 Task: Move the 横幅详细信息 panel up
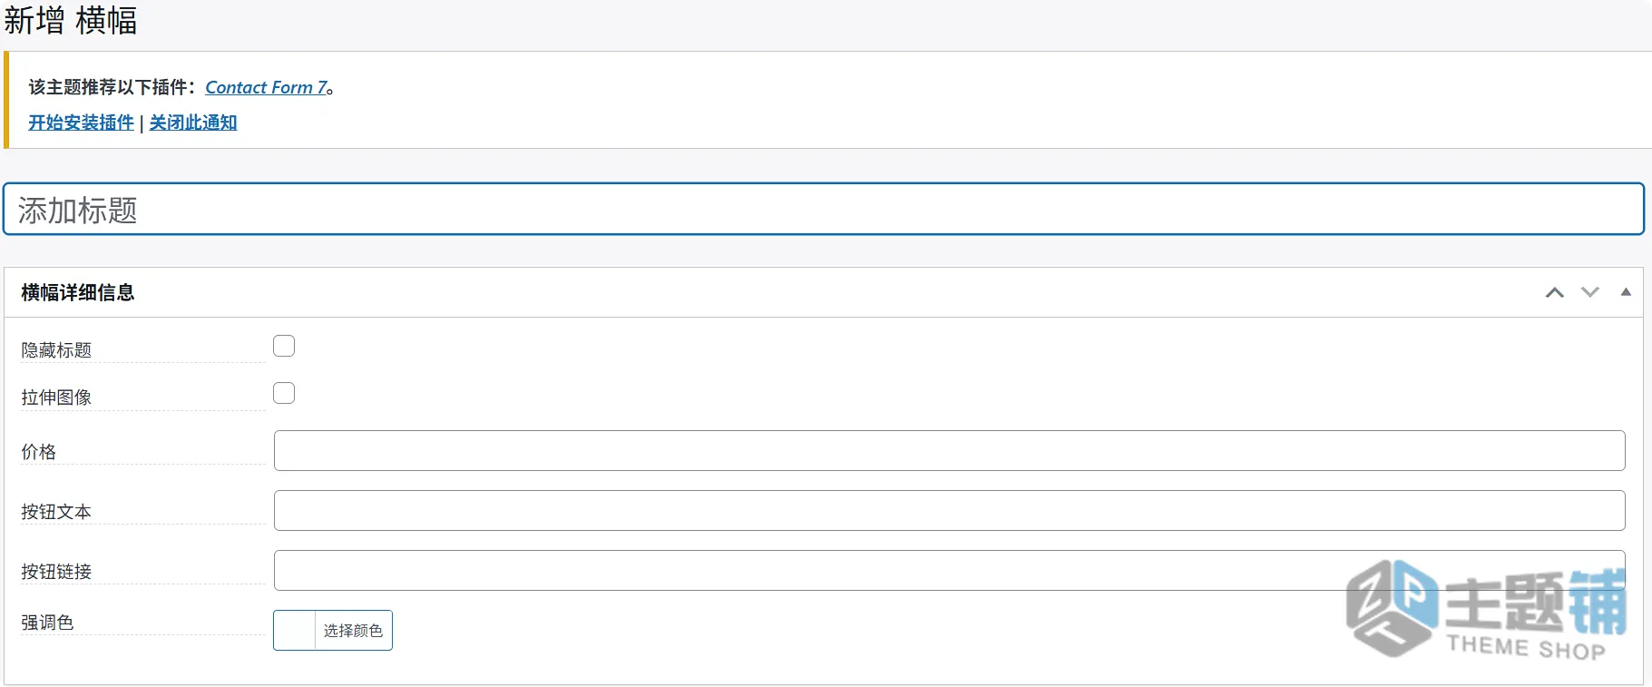[x=1555, y=292]
